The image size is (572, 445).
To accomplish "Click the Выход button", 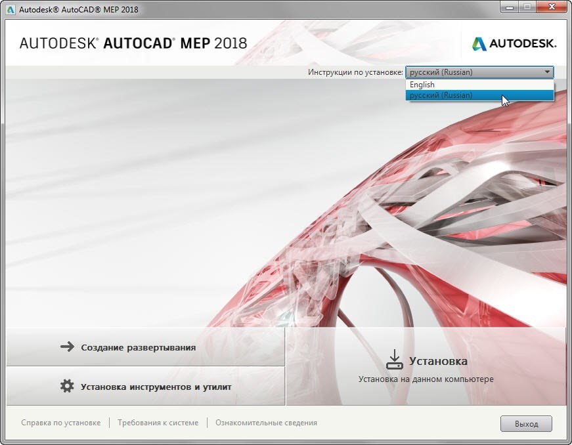I will 526,424.
